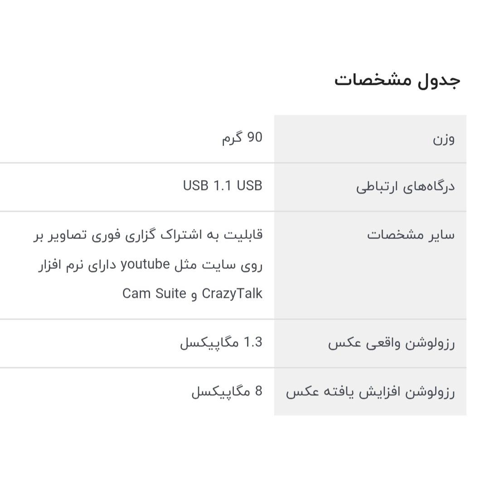Click the word 'youtube' in the description
This screenshot has height=490, width=490.
pos(146,264)
